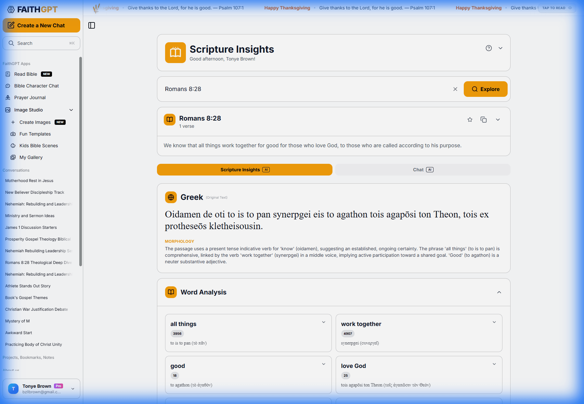Screen dimensions: 584x404
Task: Switch to the Chat tab
Action: click(423, 170)
